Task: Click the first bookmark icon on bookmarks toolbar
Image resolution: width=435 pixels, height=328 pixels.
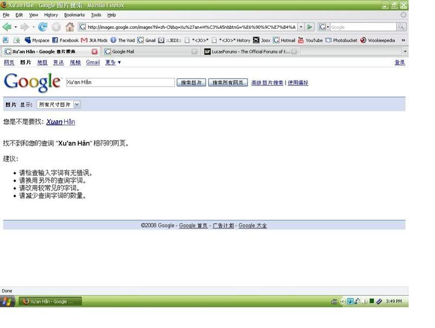Action: click(5, 40)
